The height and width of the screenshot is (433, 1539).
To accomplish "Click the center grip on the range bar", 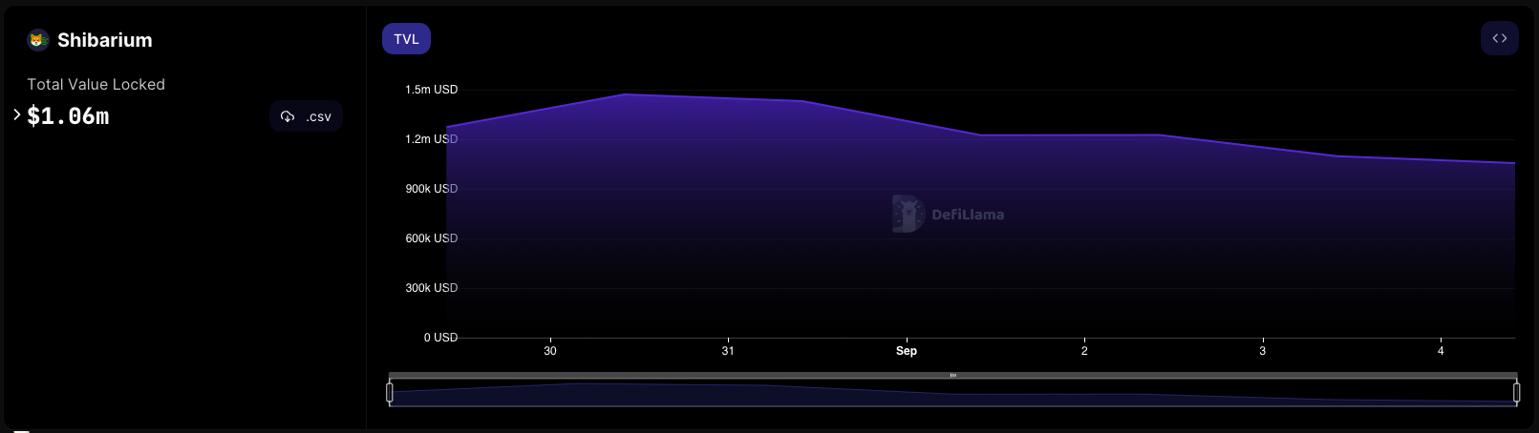I will click(x=952, y=376).
